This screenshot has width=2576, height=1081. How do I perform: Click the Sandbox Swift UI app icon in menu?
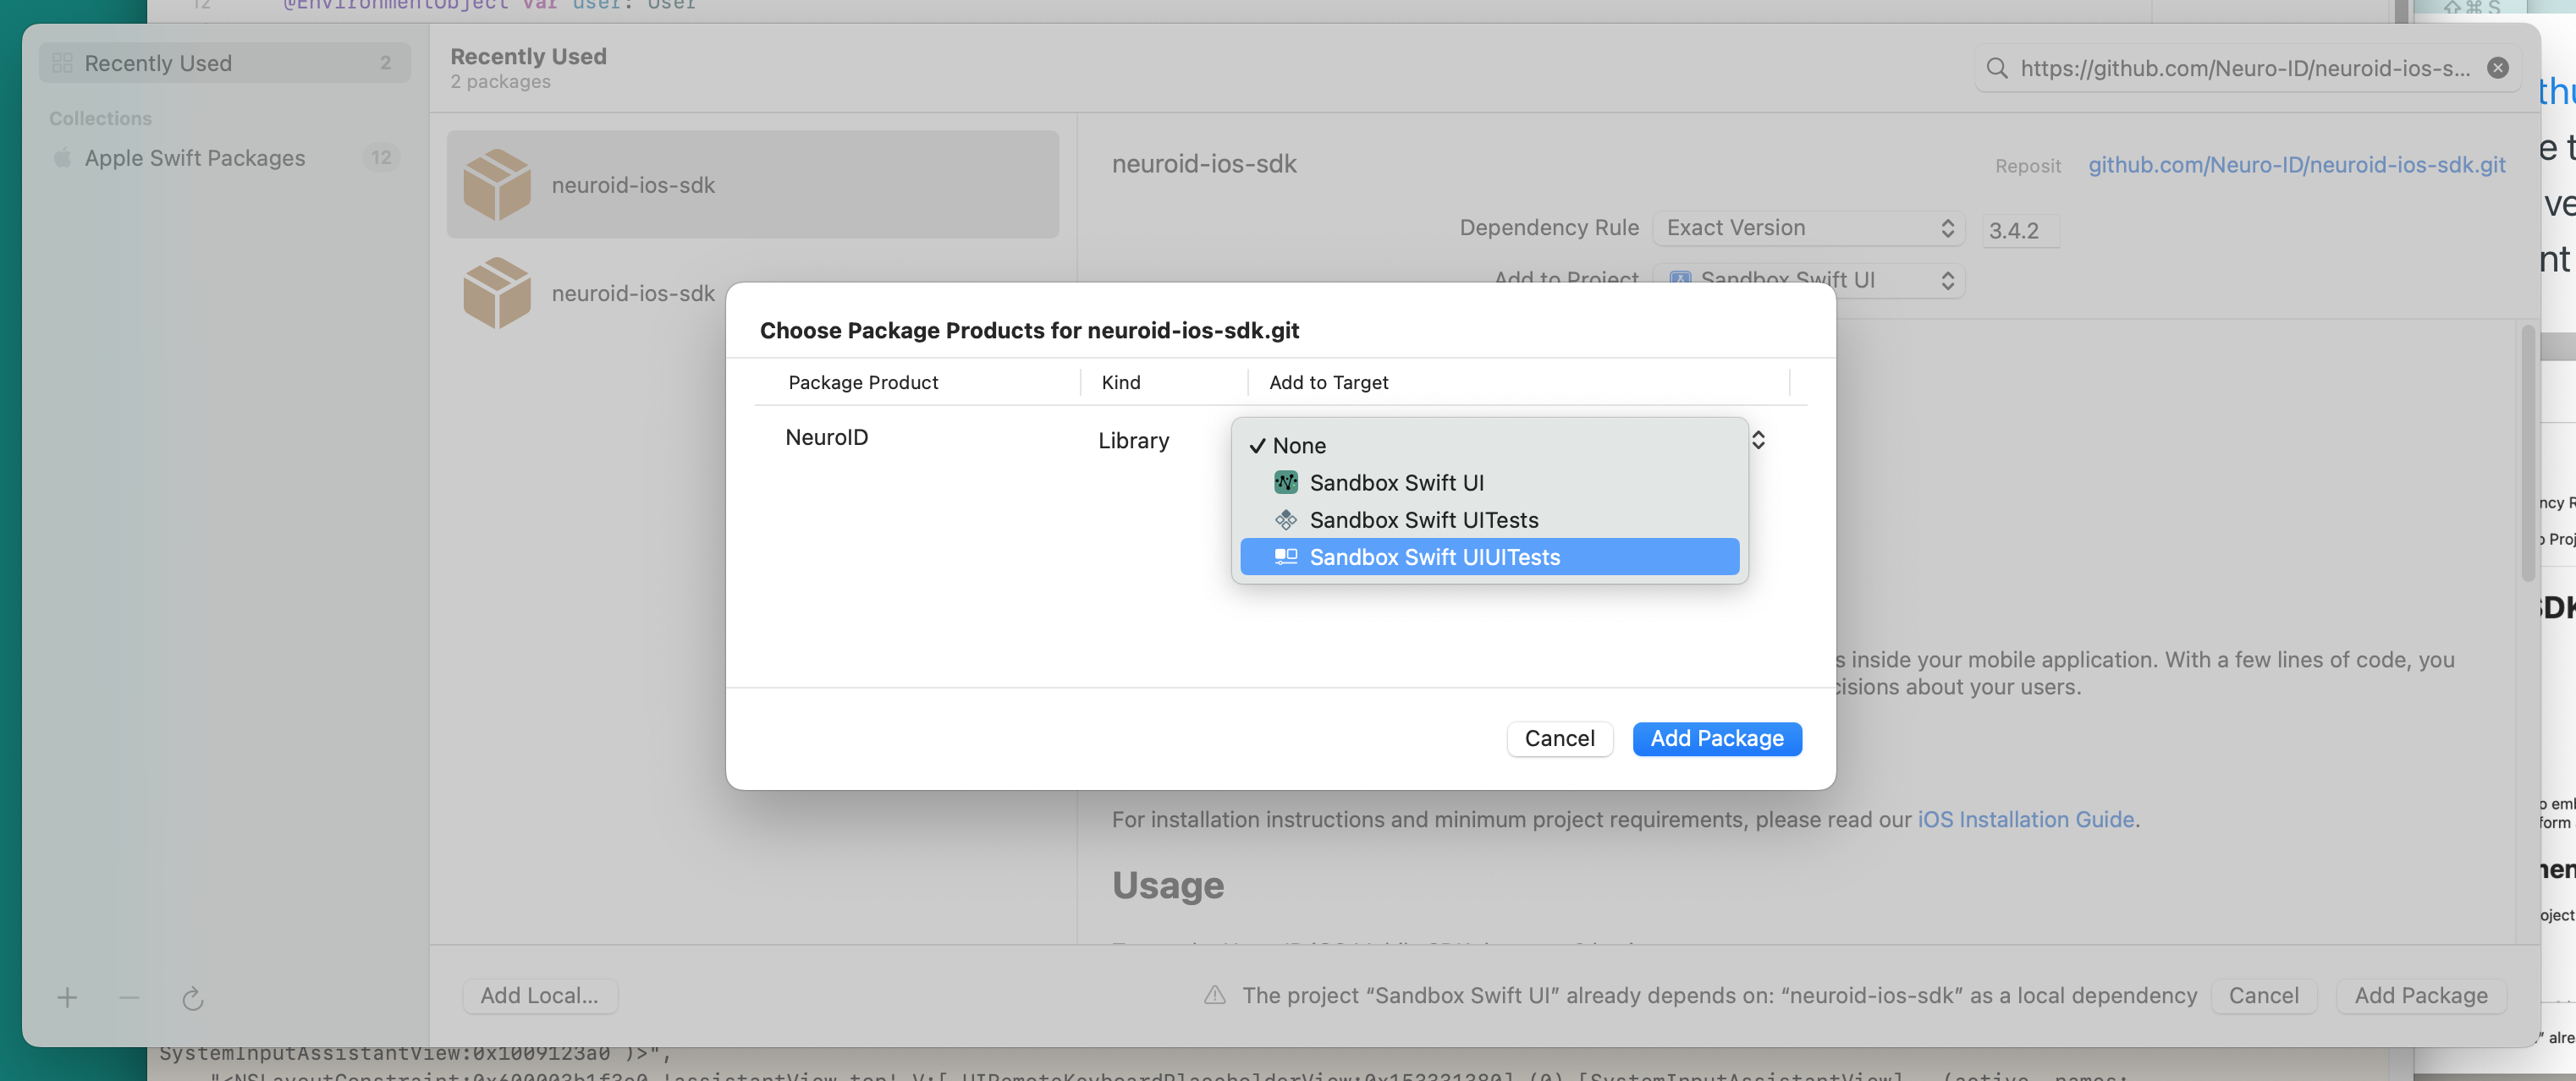click(x=1285, y=482)
